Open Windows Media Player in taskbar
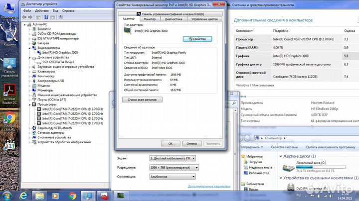Viewport: 359px width, 201px height. coord(55,196)
